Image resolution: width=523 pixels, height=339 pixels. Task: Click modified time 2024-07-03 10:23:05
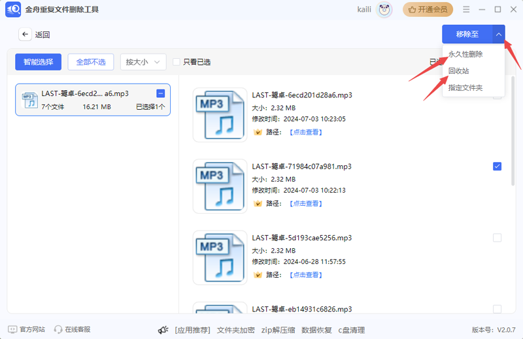(314, 119)
